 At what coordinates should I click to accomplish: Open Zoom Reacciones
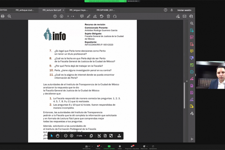144,147
